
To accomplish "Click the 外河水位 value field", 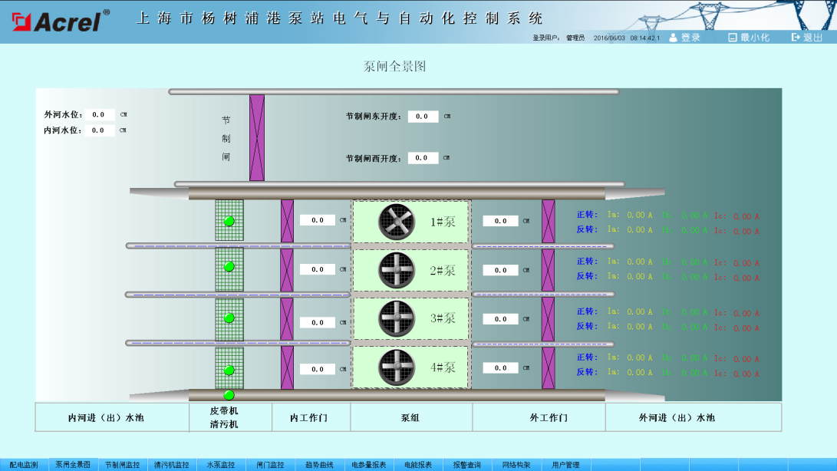I will pos(99,115).
